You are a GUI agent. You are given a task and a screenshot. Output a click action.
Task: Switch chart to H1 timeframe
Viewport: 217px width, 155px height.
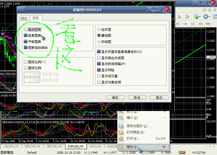coord(178,24)
